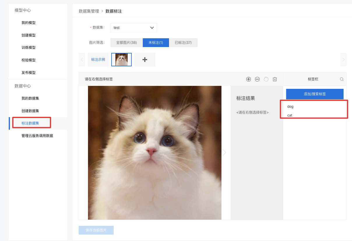Open the test dataset dropdown
The width and height of the screenshot is (352, 241).
coord(133,27)
